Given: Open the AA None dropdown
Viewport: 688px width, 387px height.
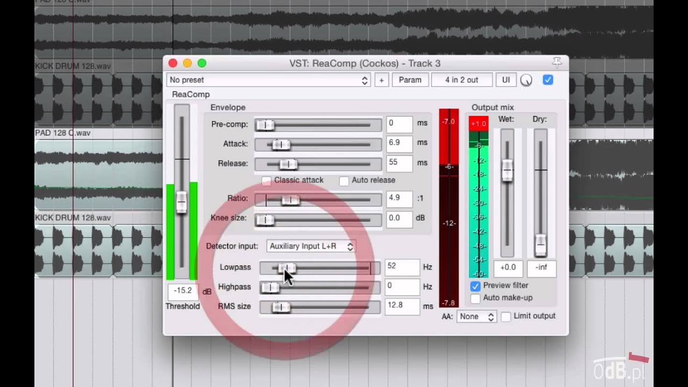Looking at the screenshot, I should (476, 317).
